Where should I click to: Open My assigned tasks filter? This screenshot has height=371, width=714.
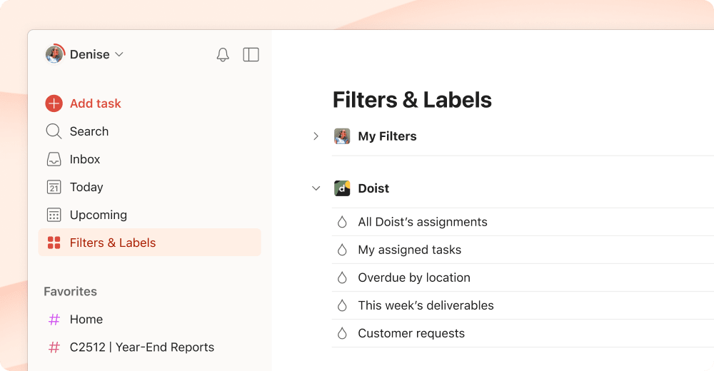coord(409,250)
